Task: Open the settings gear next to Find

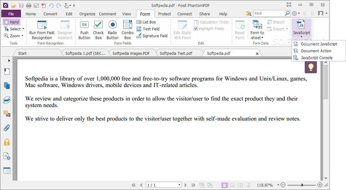Action: pyautogui.click(x=294, y=13)
